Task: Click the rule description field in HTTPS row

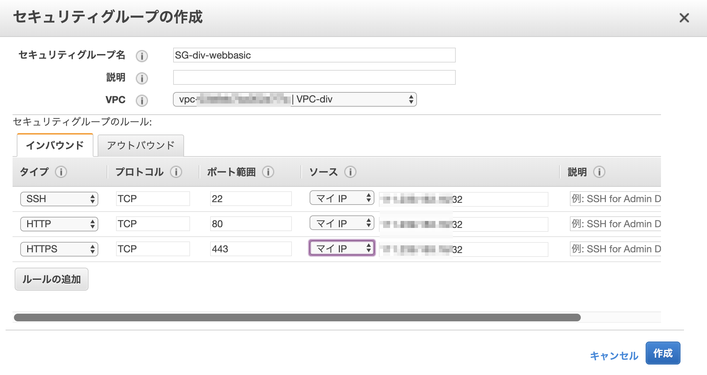Action: [616, 249]
